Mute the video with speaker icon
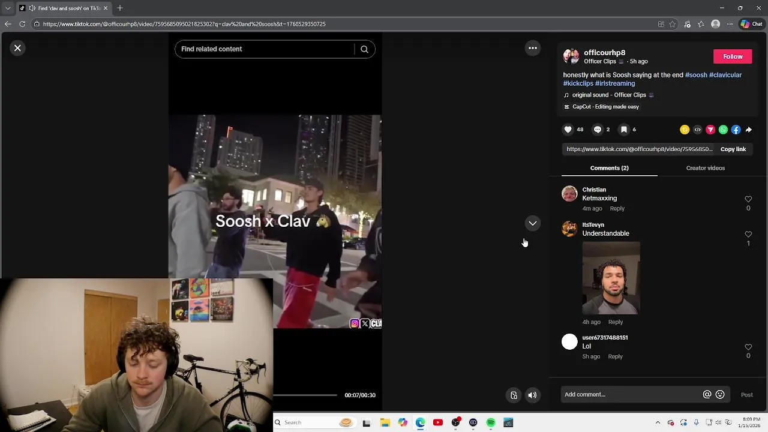 click(x=532, y=395)
